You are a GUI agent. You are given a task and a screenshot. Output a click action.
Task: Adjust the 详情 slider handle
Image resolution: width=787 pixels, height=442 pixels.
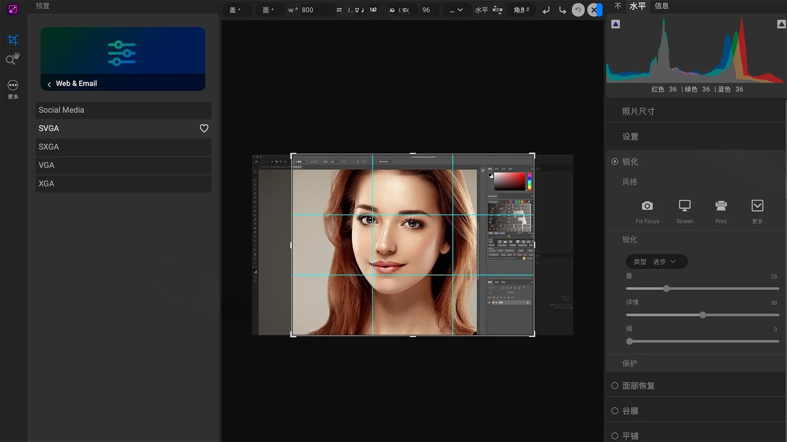[x=702, y=315]
